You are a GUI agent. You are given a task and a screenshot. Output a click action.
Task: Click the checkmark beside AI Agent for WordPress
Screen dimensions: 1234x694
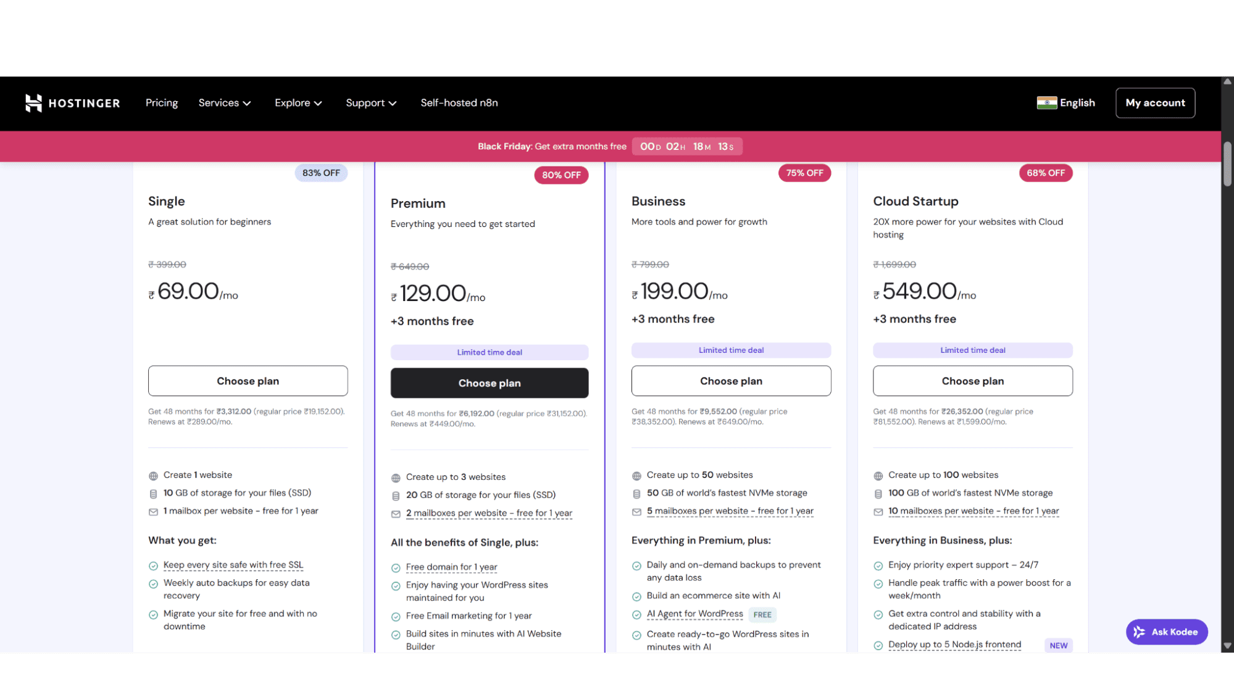636,614
